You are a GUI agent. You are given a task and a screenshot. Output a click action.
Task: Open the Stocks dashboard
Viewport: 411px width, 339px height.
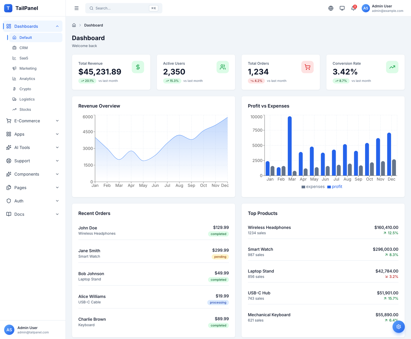pyautogui.click(x=36, y=109)
